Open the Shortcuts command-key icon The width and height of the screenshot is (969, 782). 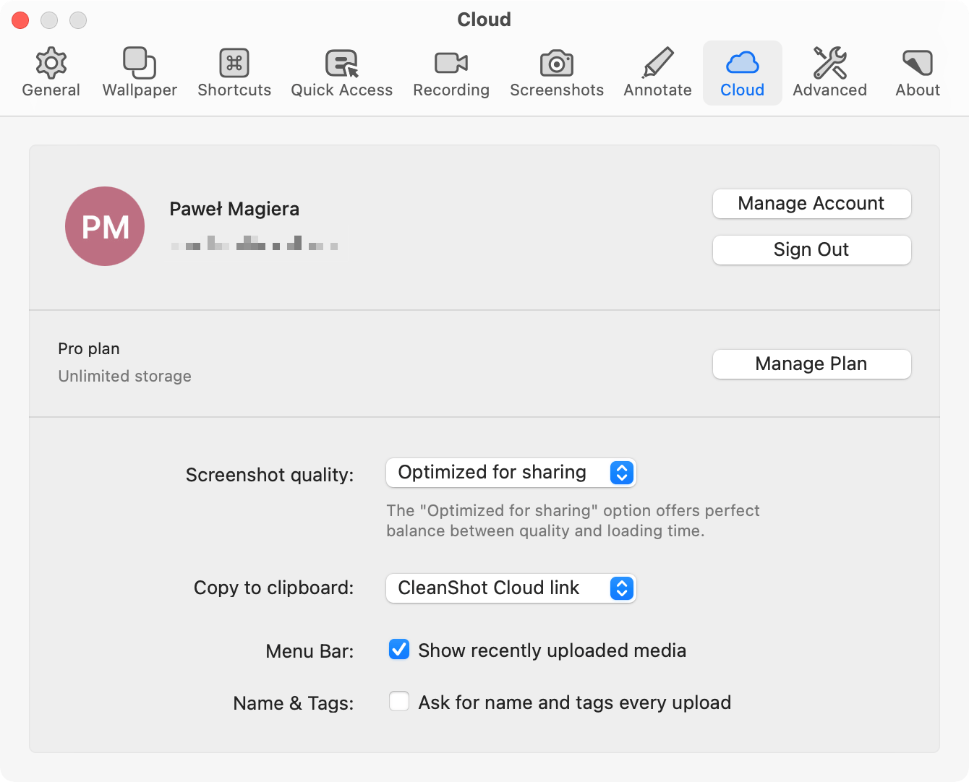click(x=234, y=64)
